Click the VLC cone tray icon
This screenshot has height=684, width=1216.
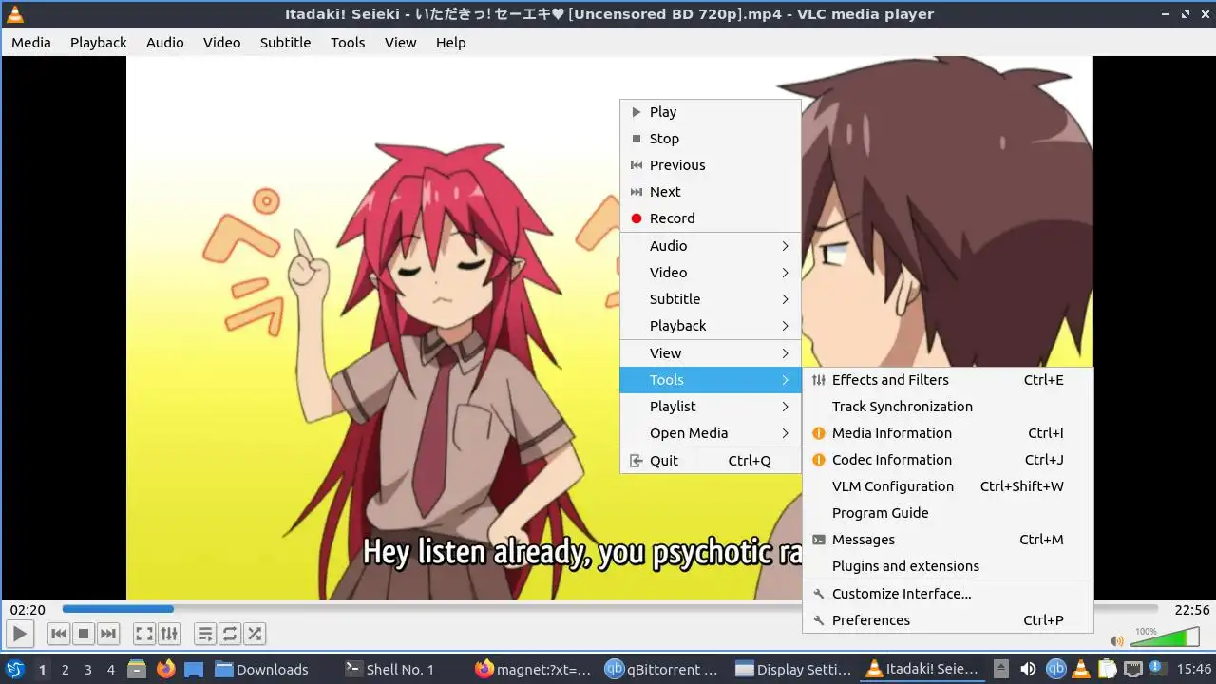[1081, 669]
